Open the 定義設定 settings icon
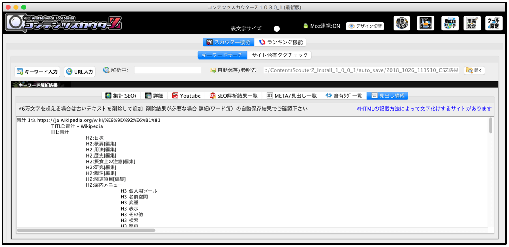The height and width of the screenshot is (247, 509). [x=472, y=23]
